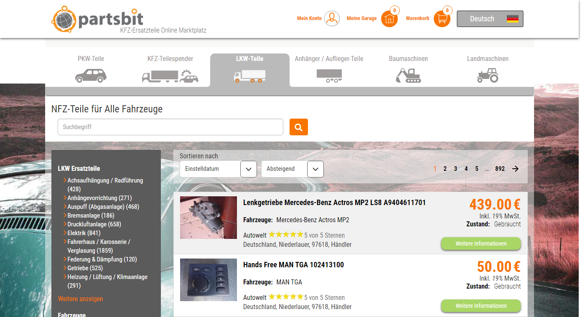The image size is (585, 317).
Task: Go to page 2
Action: pos(445,169)
